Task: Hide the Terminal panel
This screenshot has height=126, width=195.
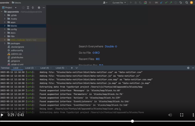Action: [193, 68]
